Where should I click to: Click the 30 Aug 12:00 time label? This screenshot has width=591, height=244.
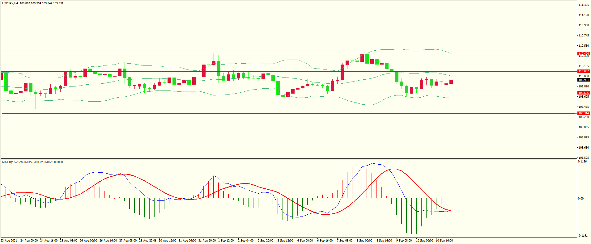pyautogui.click(x=168, y=241)
